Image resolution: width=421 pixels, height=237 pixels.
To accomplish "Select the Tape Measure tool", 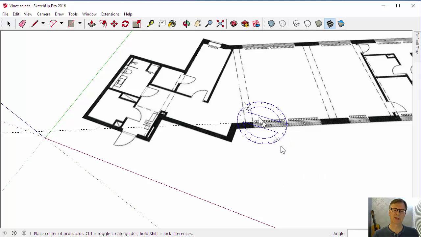I will point(150,24).
